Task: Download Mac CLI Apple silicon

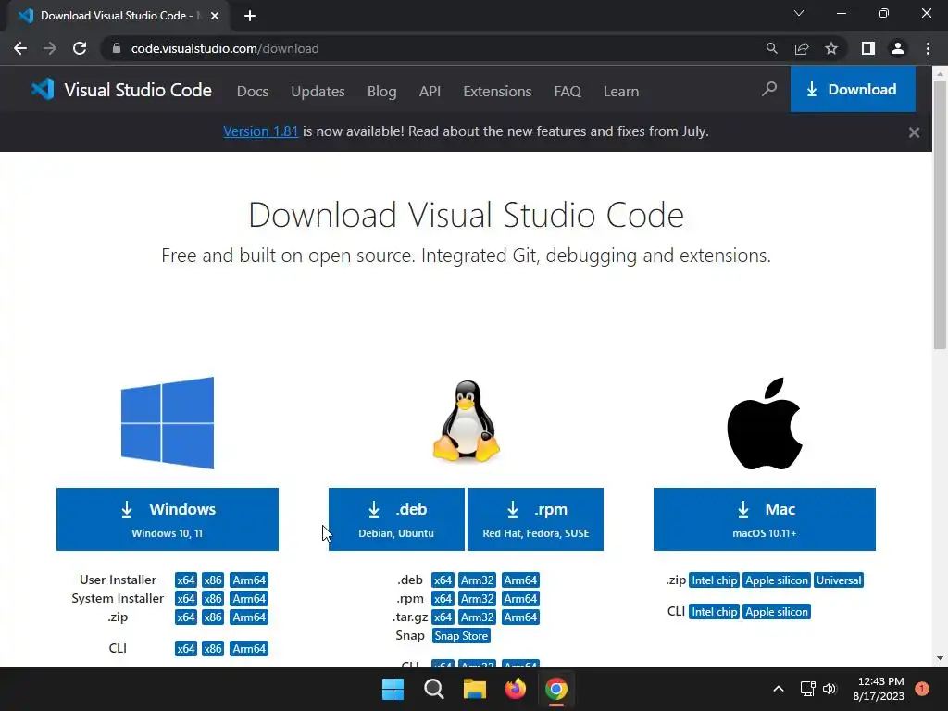Action: [x=777, y=612]
